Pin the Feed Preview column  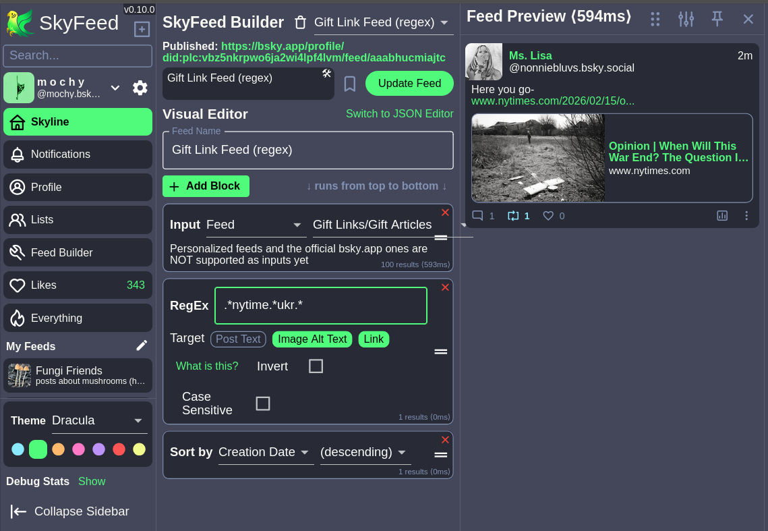(x=717, y=19)
